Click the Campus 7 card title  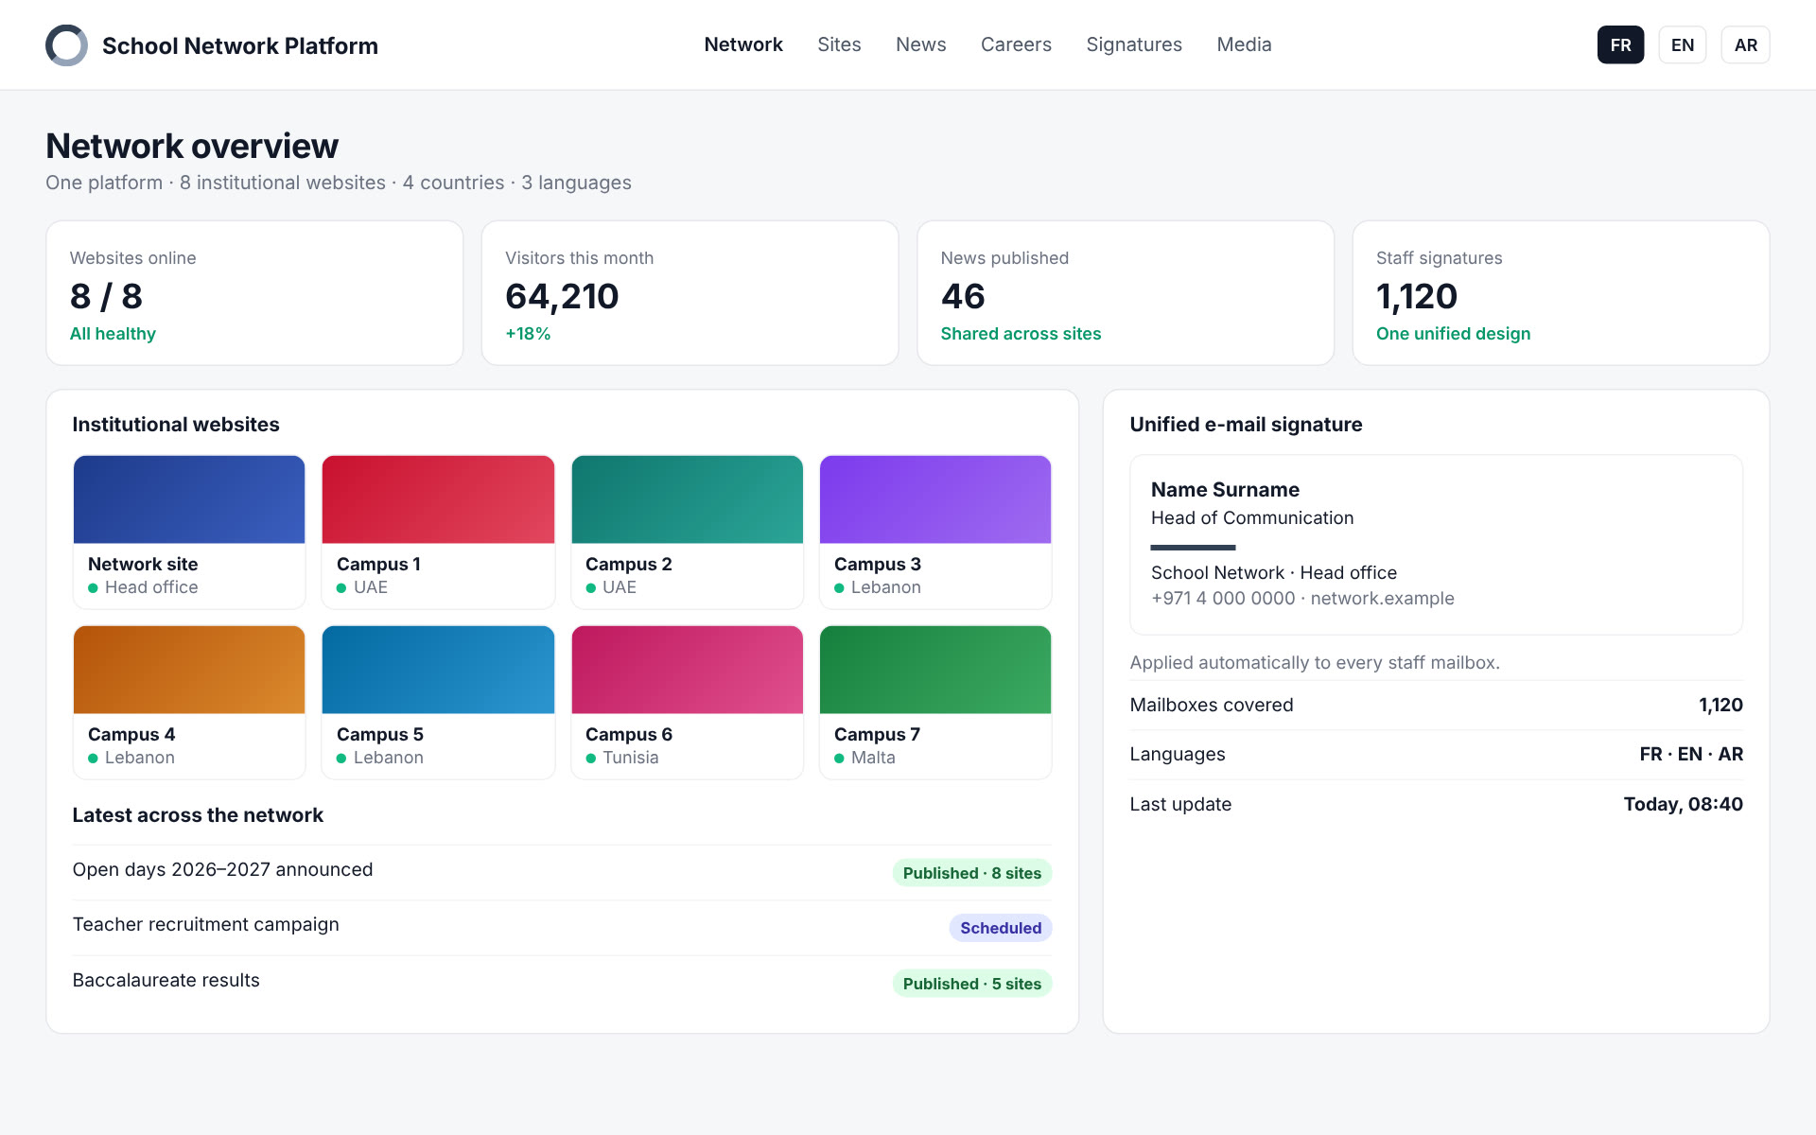pos(877,734)
